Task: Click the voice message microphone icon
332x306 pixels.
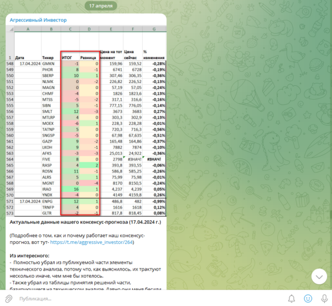Action: 324,299
